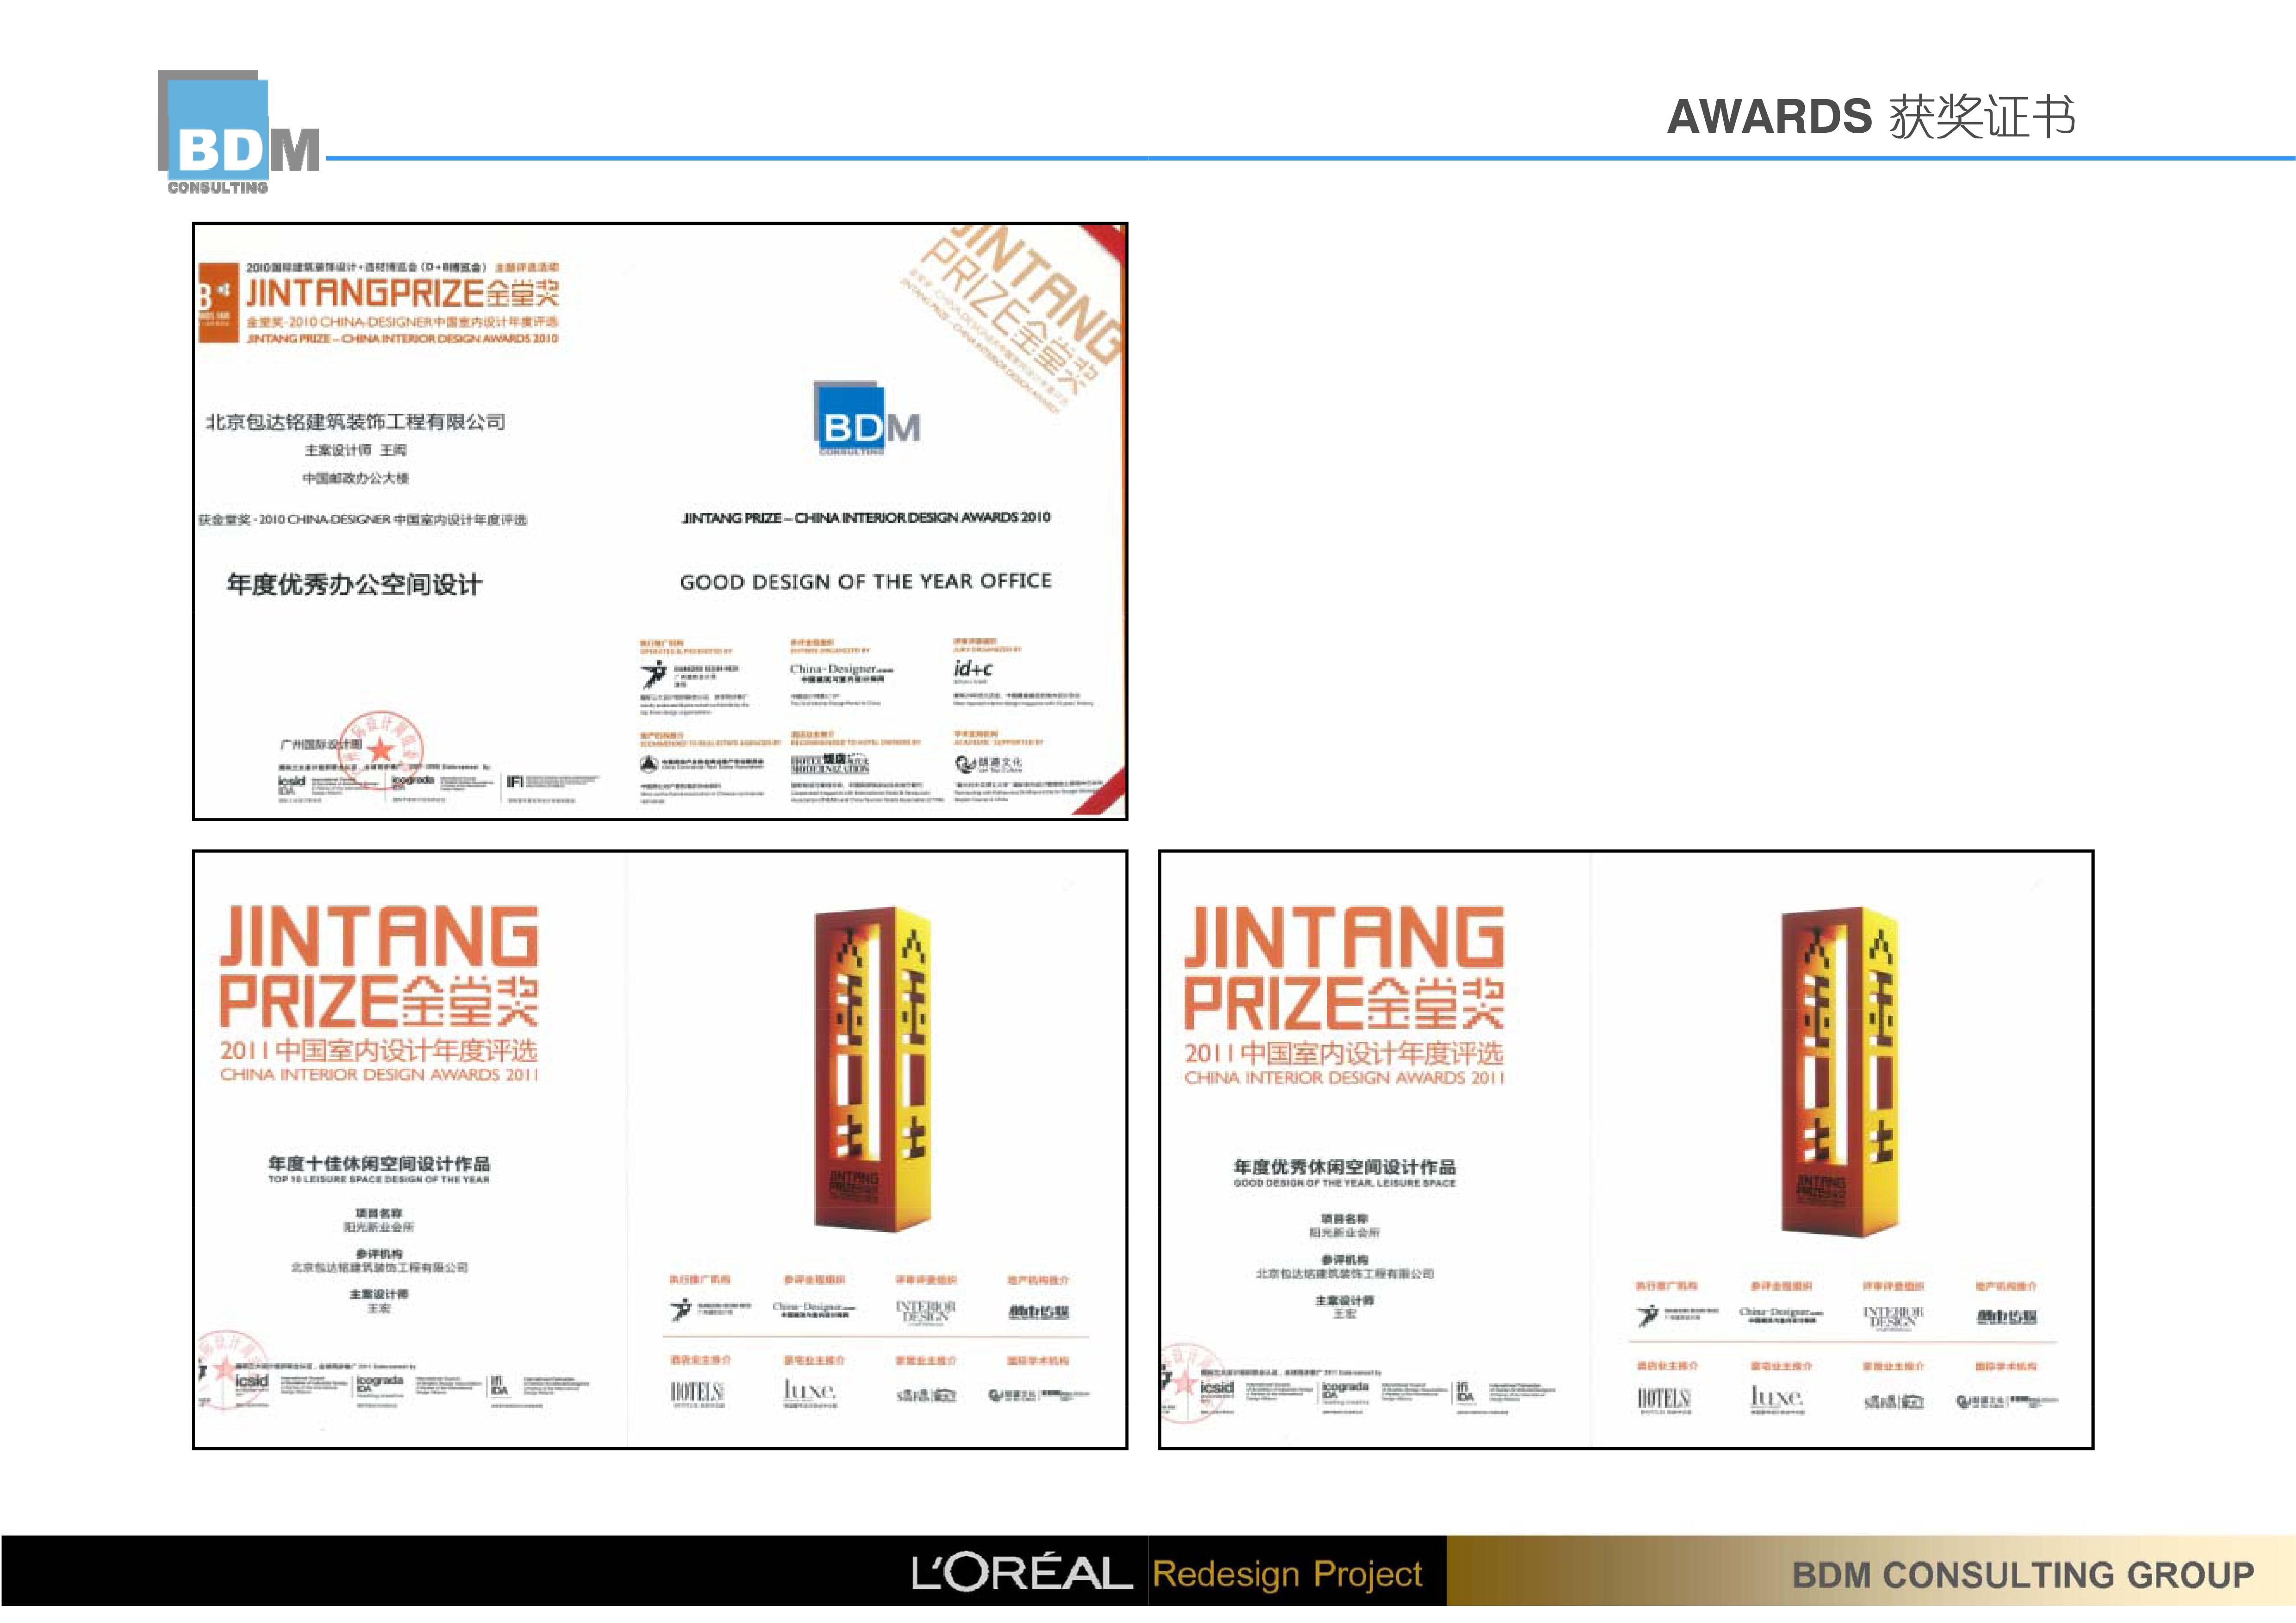Click the icsid logo on the bottom-left certificate
This screenshot has width=2296, height=1623.
tap(252, 1382)
